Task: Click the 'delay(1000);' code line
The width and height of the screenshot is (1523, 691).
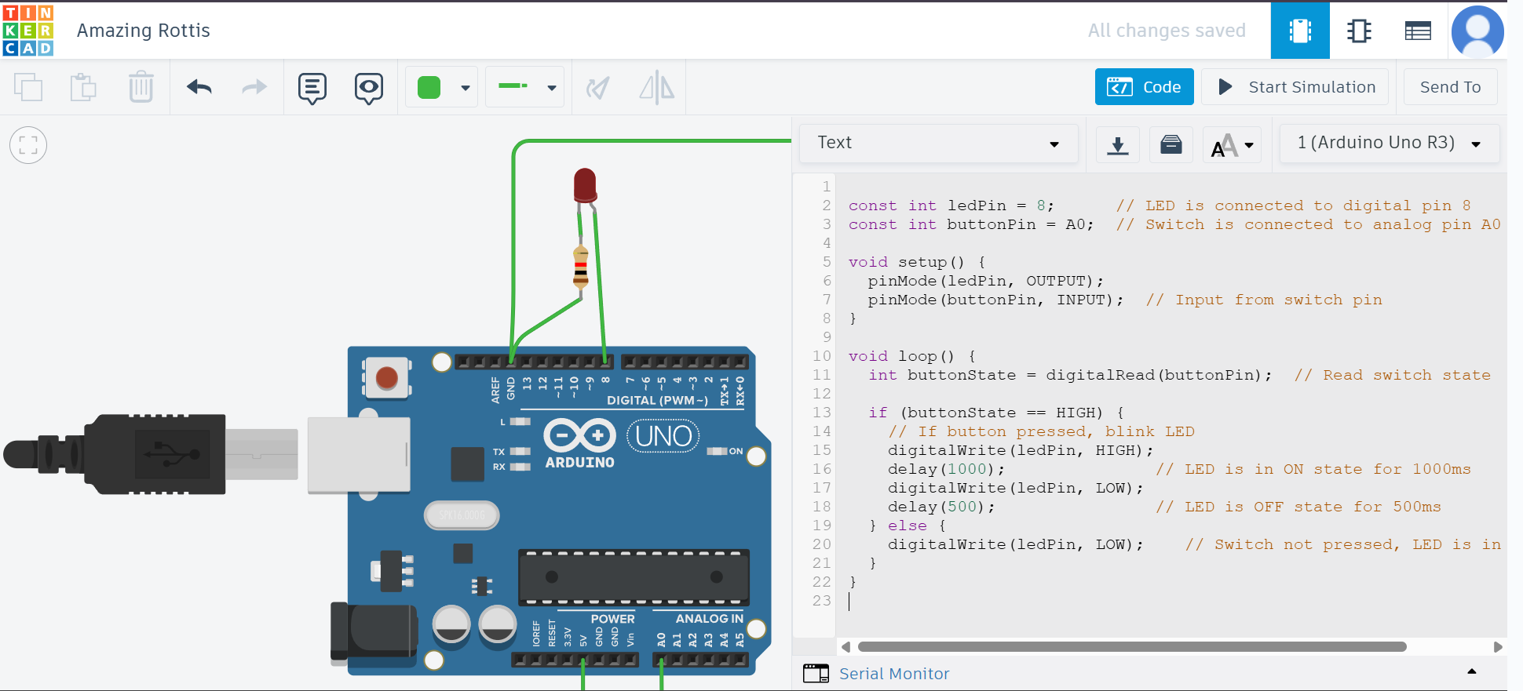Action: 946,469
